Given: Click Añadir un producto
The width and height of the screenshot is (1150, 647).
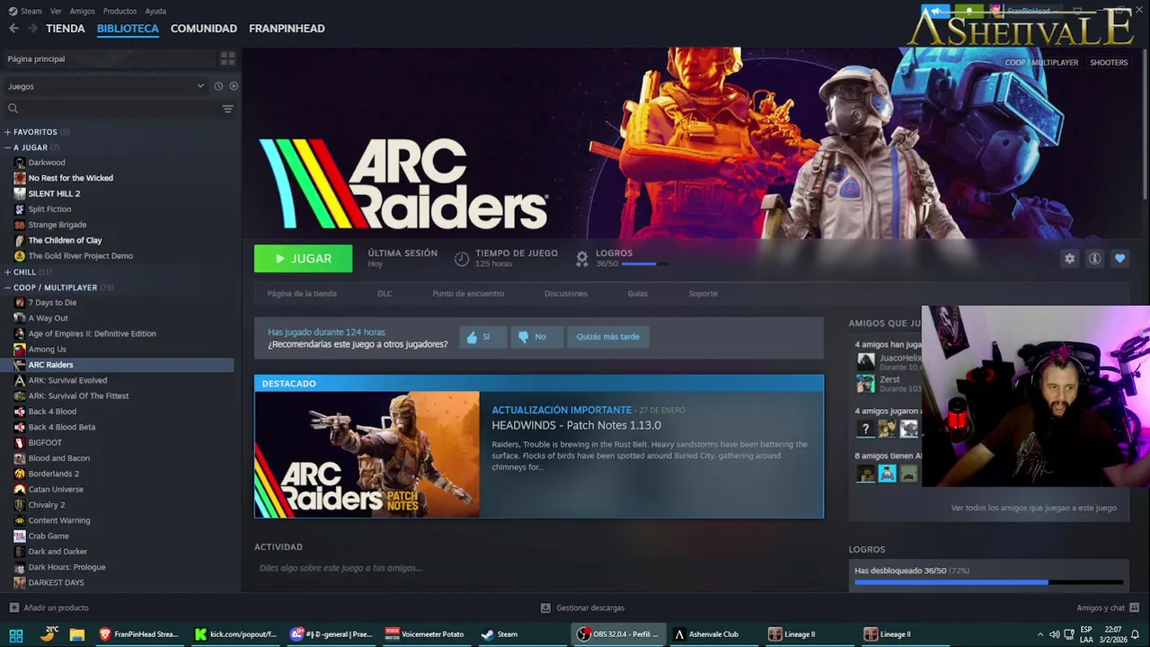Looking at the screenshot, I should [49, 608].
